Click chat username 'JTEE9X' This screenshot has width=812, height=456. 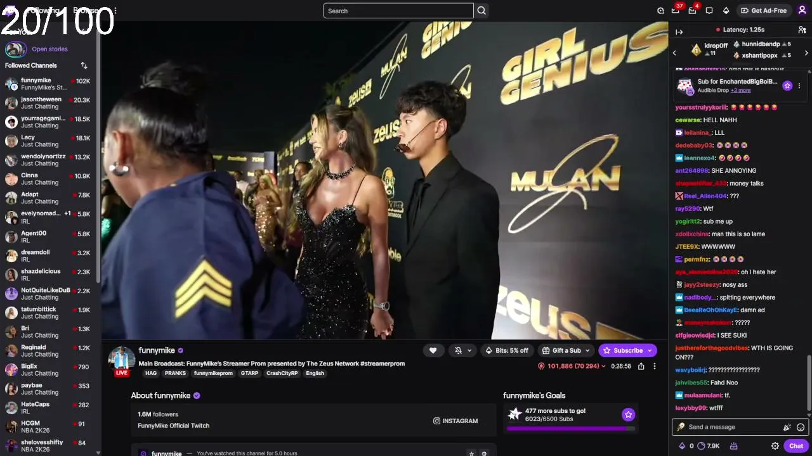pos(687,247)
